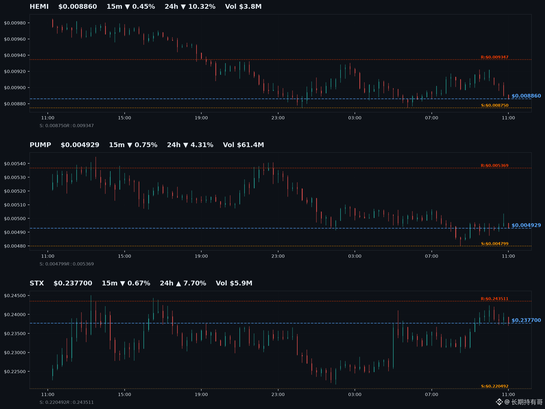Screen dimensions: 545x409
Task: Click the $0.00490 y-axis tick
Action: click(x=15, y=232)
